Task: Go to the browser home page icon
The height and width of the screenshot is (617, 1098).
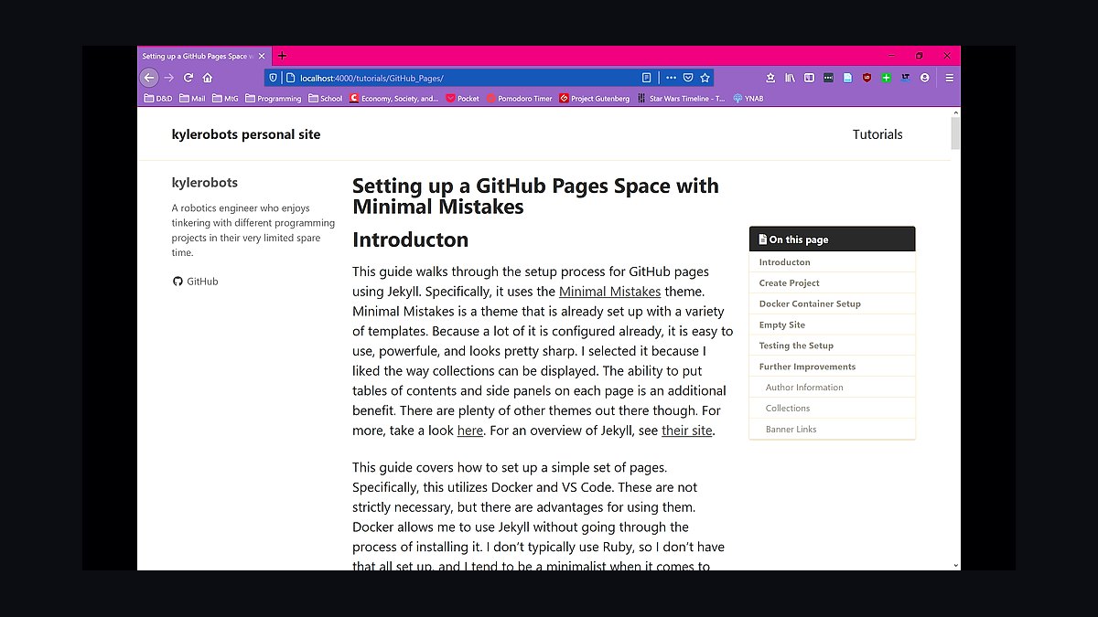Action: tap(208, 78)
